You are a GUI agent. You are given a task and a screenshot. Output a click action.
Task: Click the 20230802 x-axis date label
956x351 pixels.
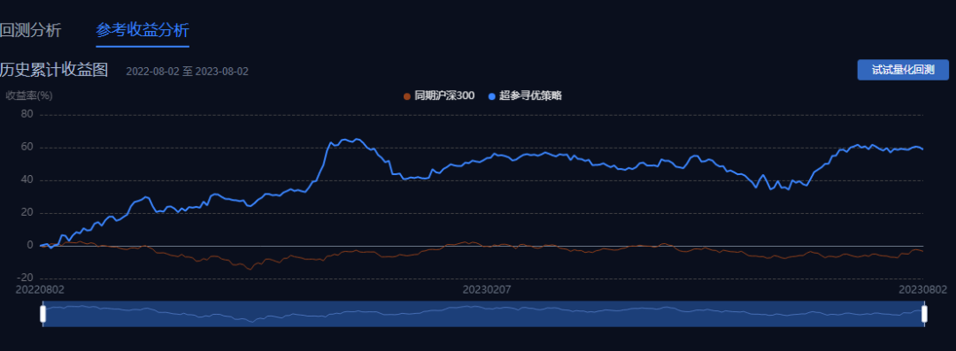click(x=923, y=289)
